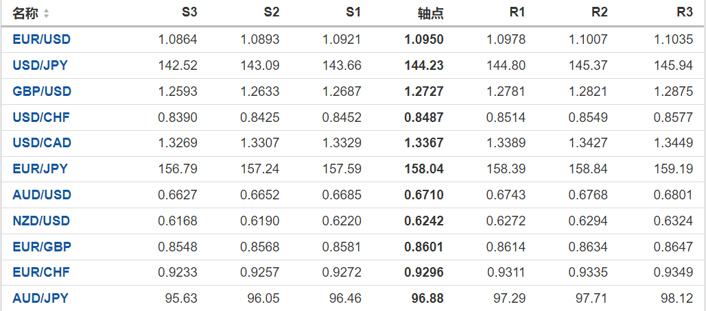
Task: Click the S2 column header
Action: tap(271, 13)
